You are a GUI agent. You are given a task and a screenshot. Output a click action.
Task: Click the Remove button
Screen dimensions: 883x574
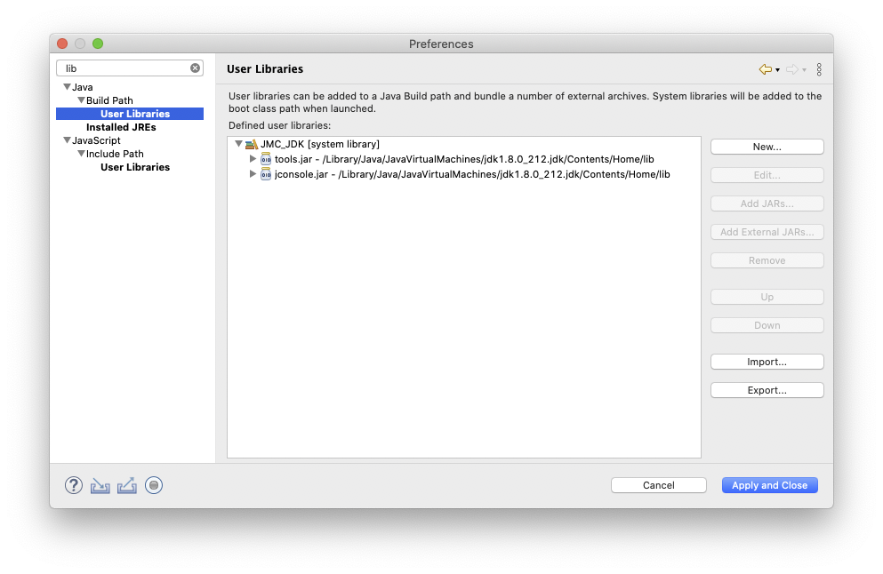(767, 260)
